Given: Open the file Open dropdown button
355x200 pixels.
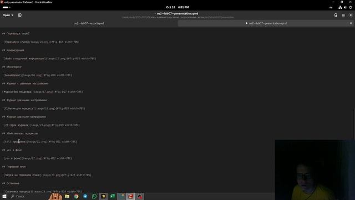Looking at the screenshot, I should click(x=8, y=15).
